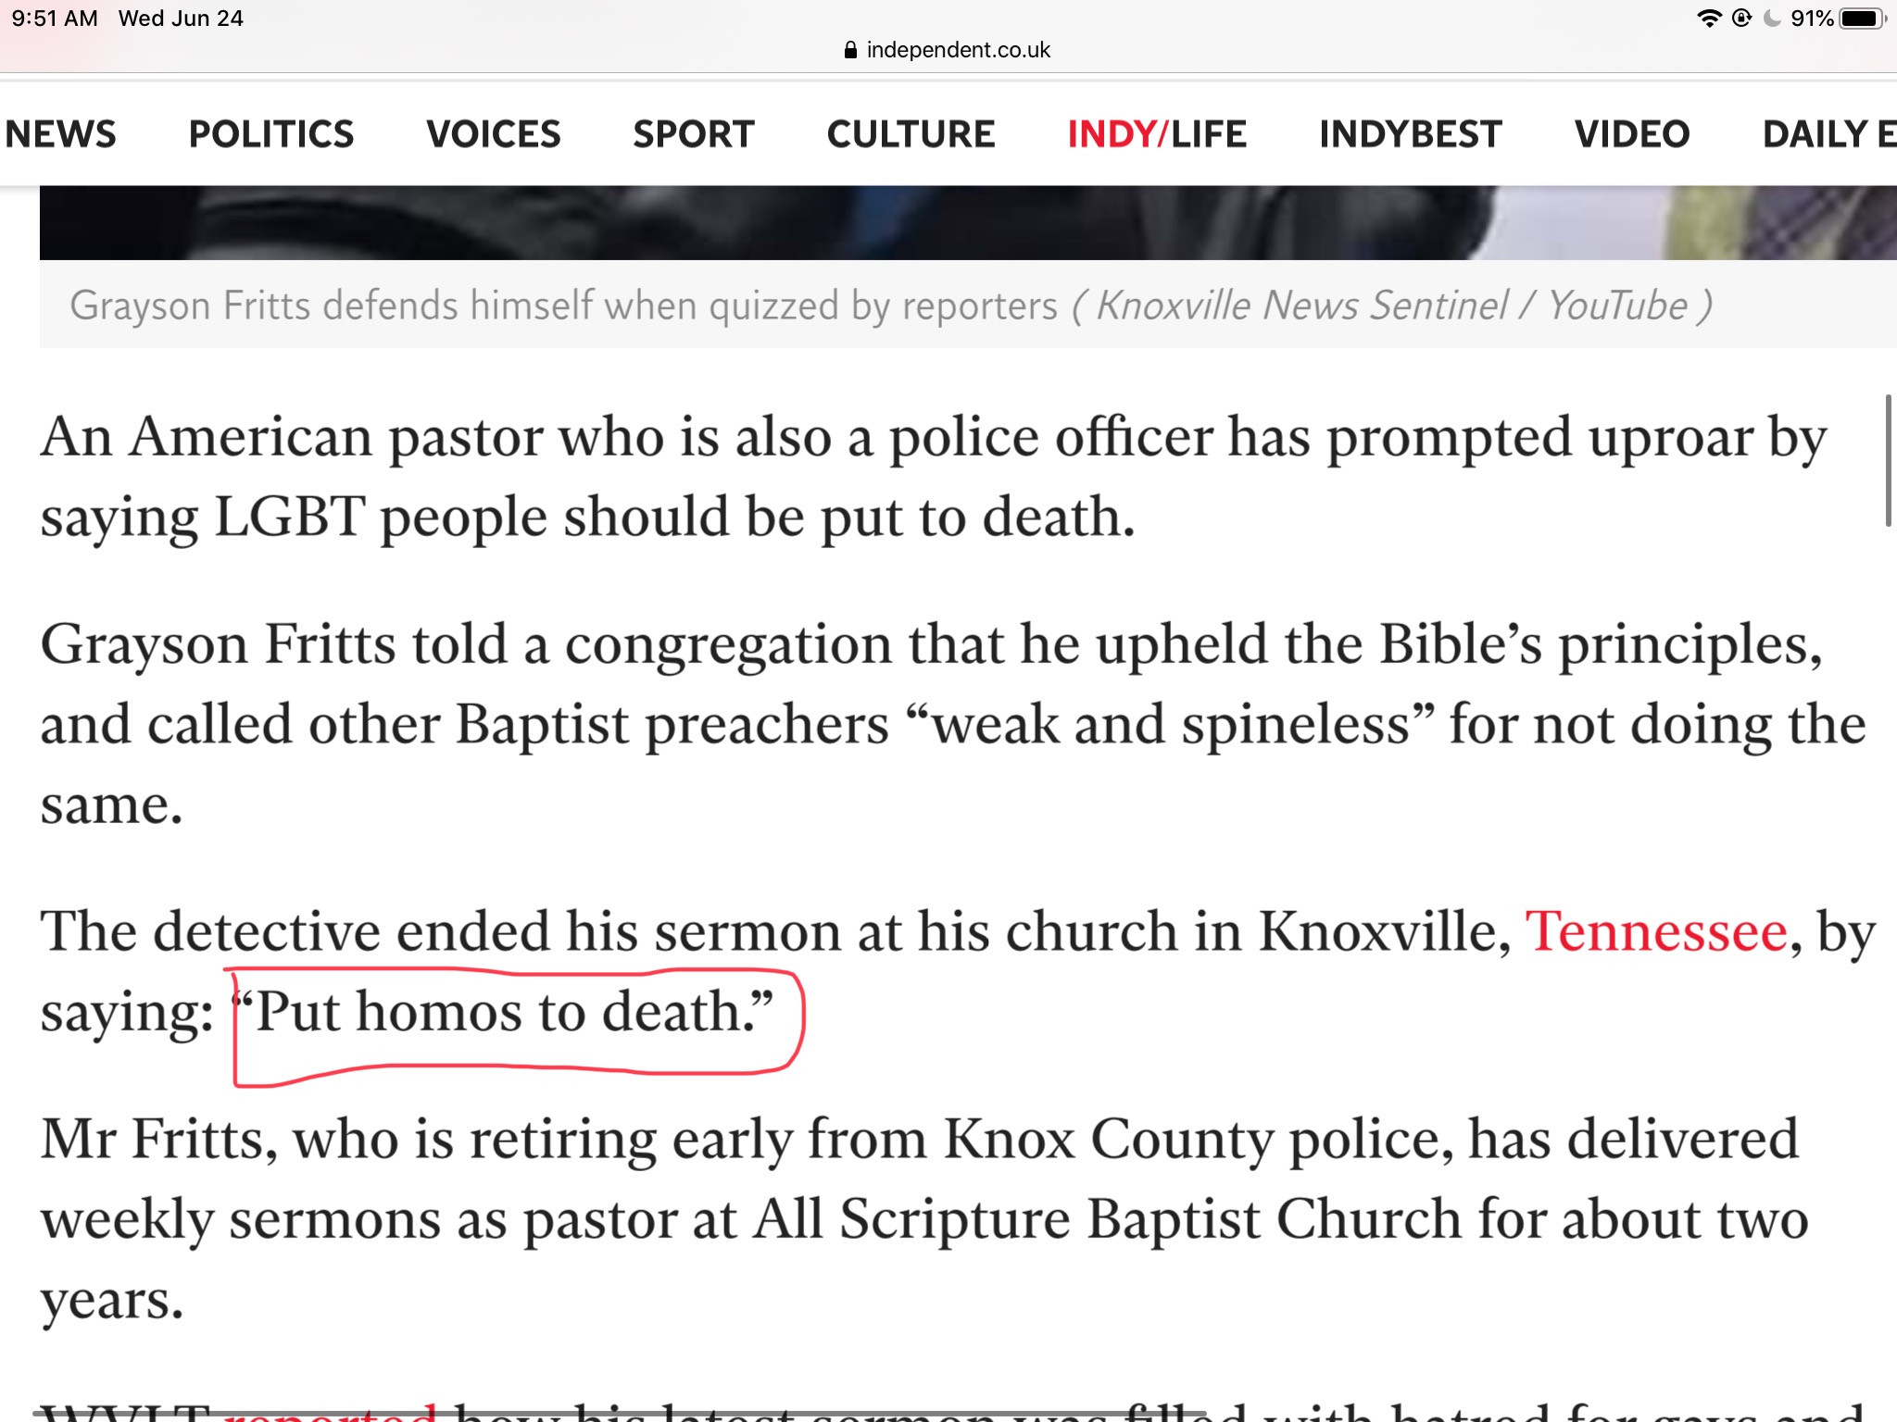Open the NEWS section
Viewport: 1897px width, 1422px height.
pyautogui.click(x=61, y=134)
